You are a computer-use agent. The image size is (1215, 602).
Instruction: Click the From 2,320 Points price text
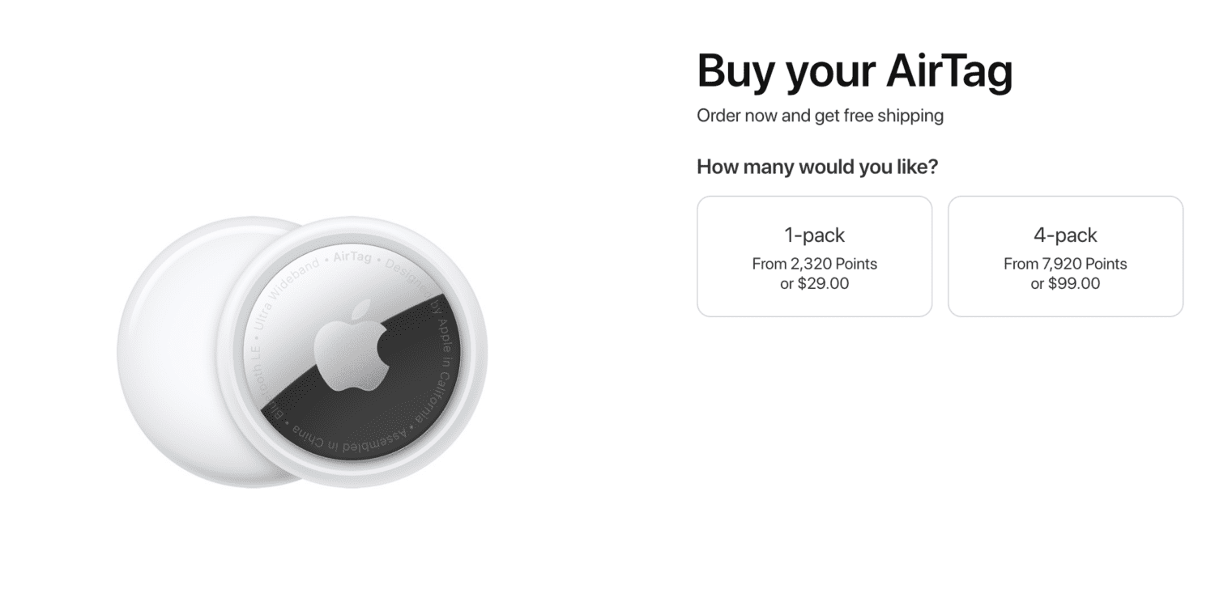point(813,264)
